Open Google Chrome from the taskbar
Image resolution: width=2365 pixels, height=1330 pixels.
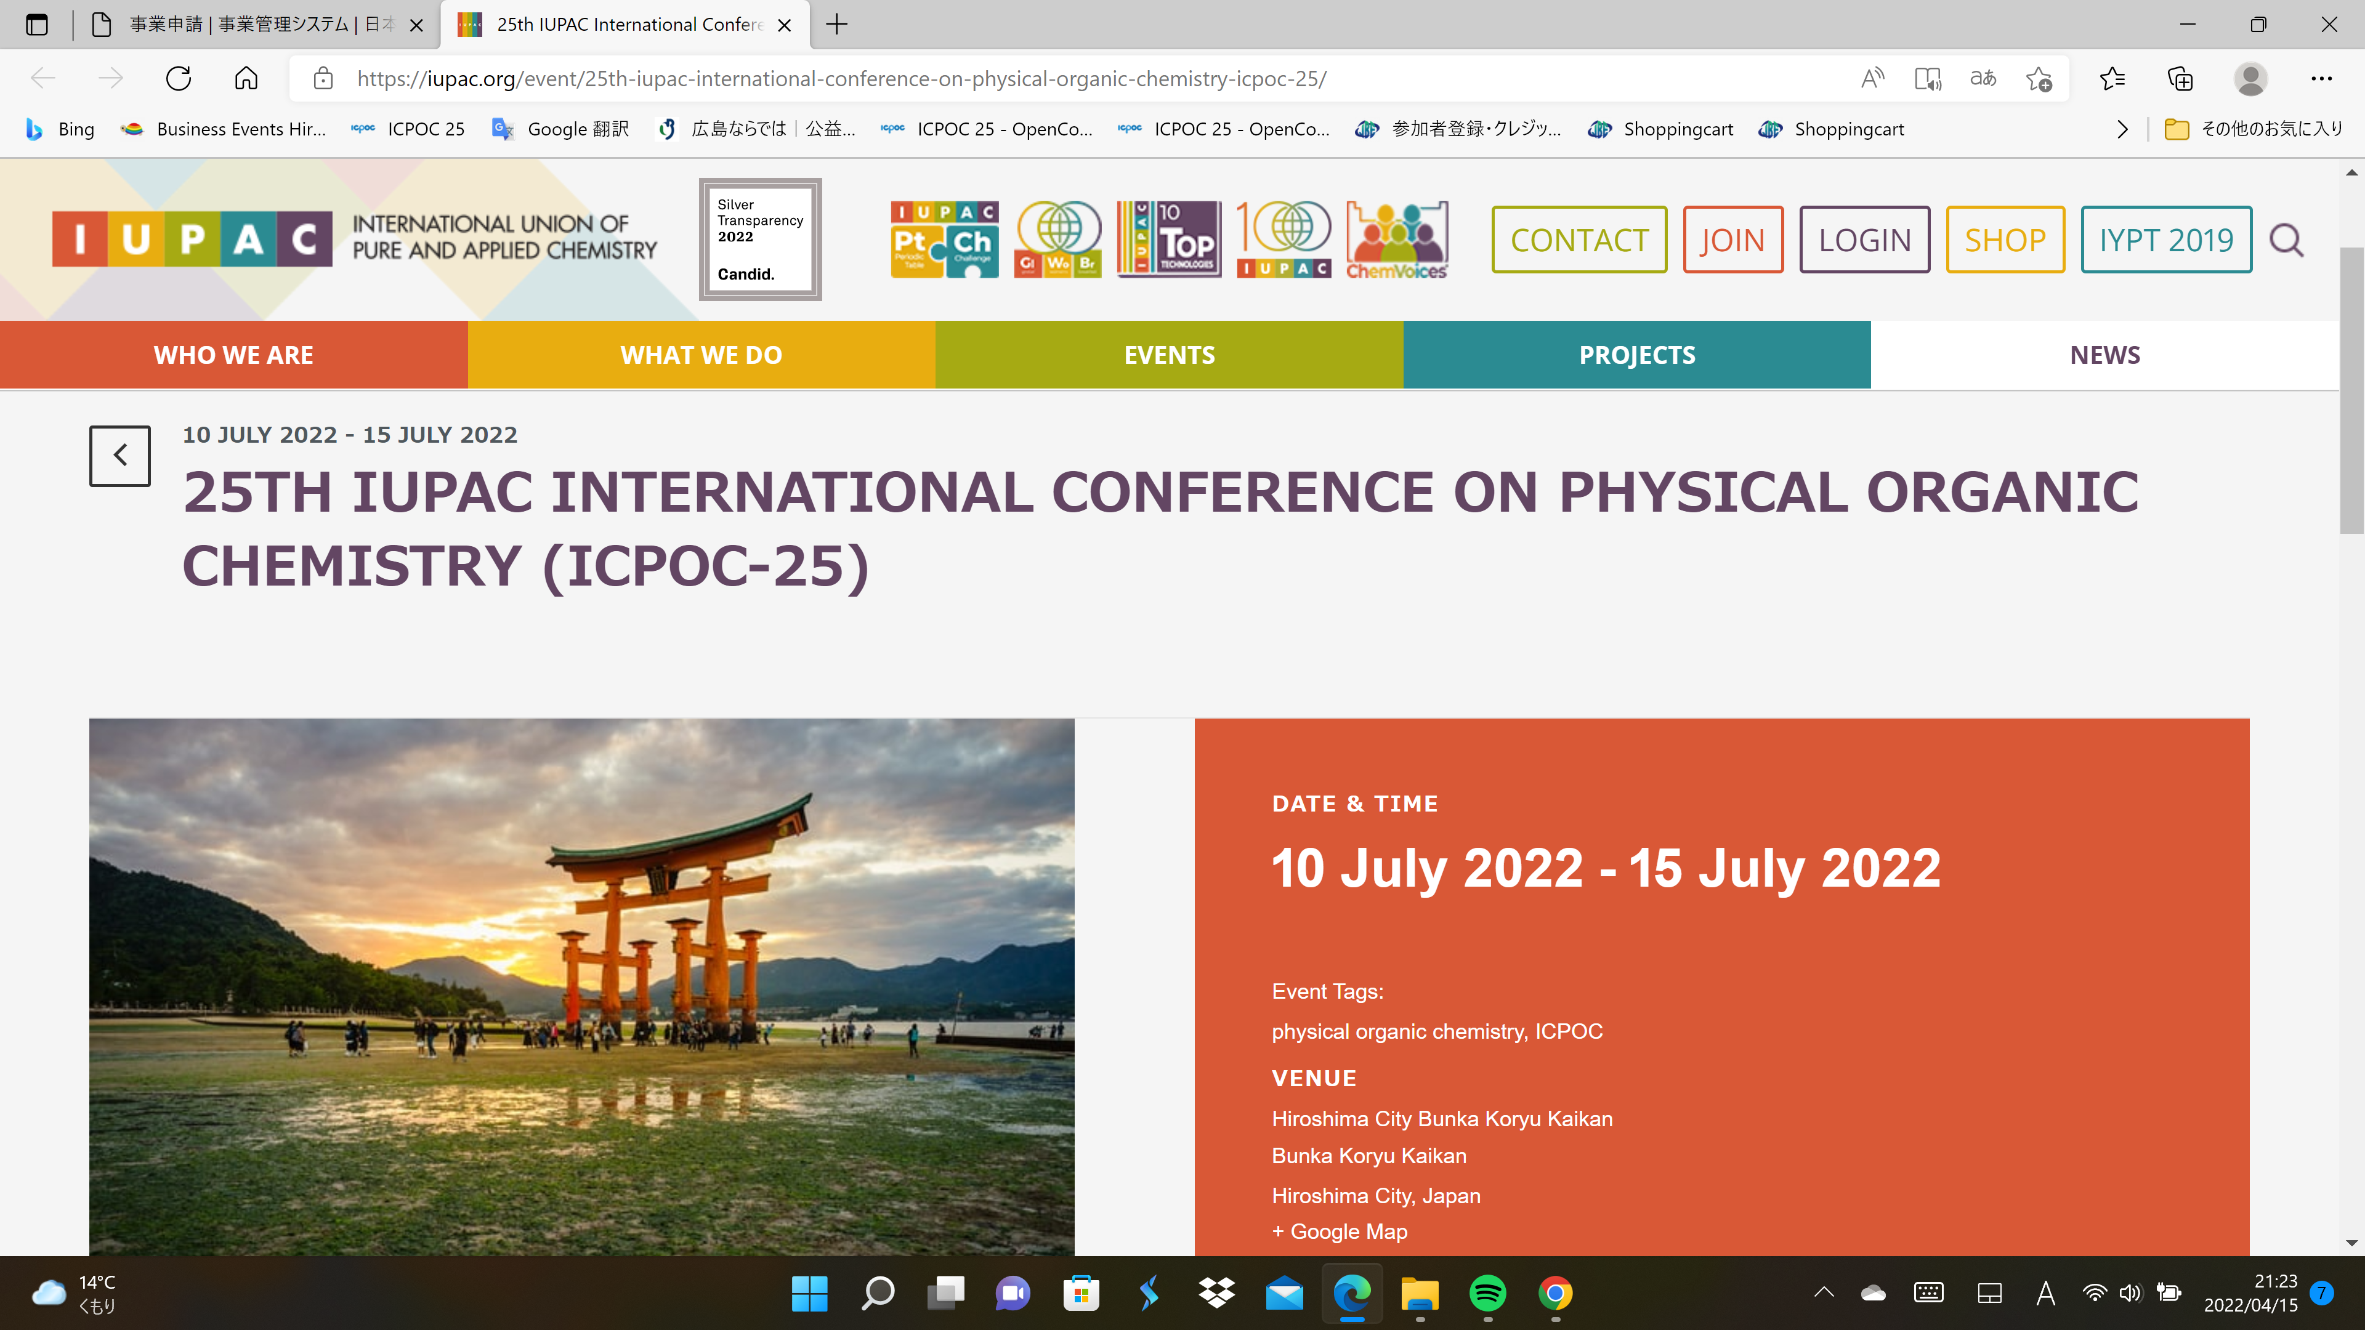[1555, 1293]
